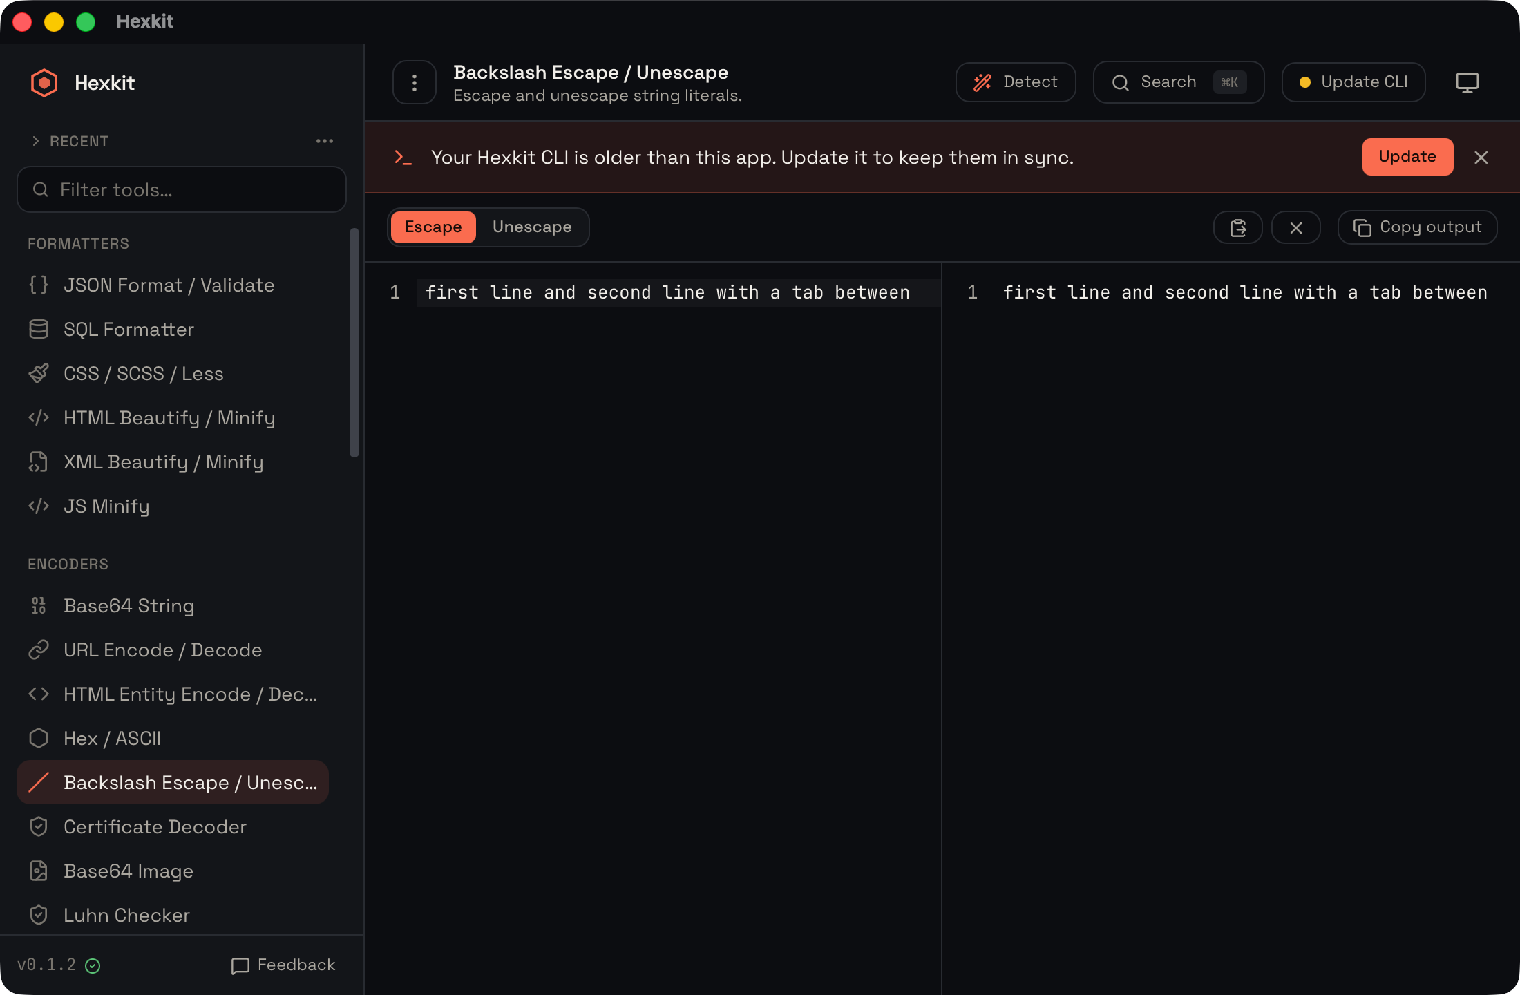This screenshot has width=1520, height=995.
Task: Open JSON Format / Validate tool
Action: pyautogui.click(x=173, y=285)
